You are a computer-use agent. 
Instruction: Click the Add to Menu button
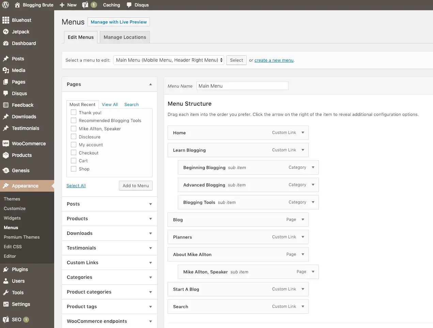[136, 185]
